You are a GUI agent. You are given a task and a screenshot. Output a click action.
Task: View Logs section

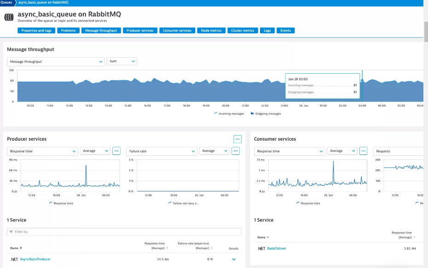(x=267, y=30)
